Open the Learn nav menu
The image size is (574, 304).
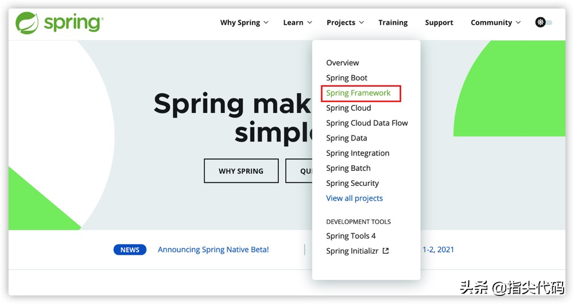click(x=297, y=23)
